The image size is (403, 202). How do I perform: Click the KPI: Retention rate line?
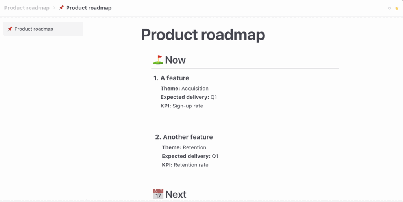coord(185,165)
